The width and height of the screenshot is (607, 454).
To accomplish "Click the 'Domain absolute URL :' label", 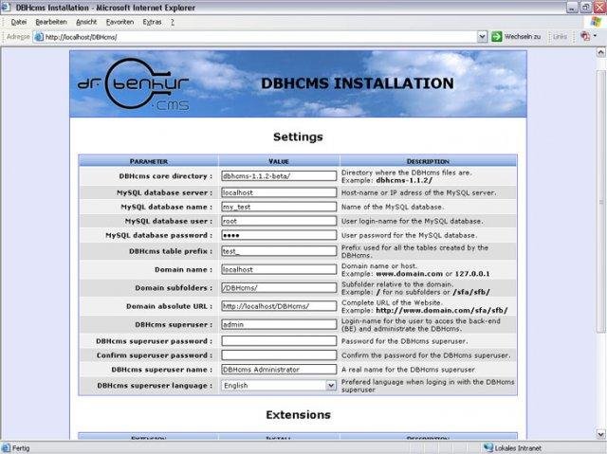I will point(169,306).
